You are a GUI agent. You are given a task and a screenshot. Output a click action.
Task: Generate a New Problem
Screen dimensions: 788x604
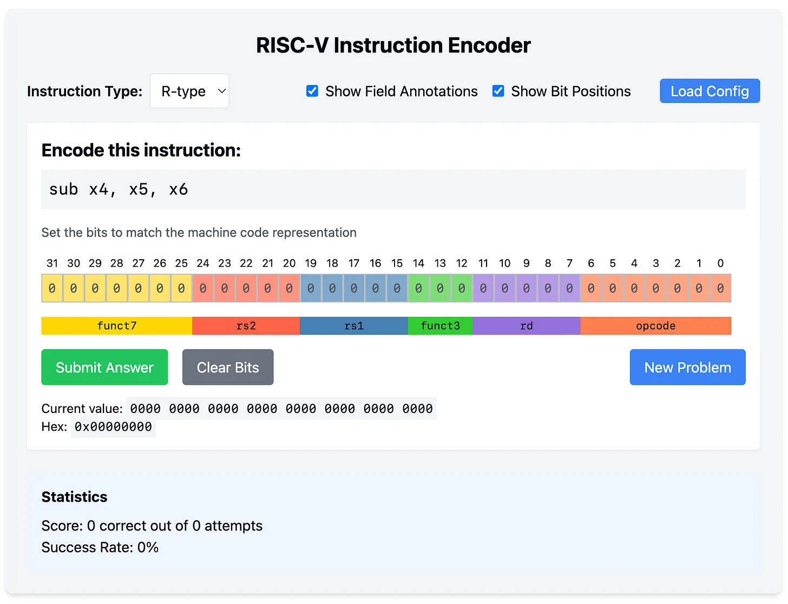(687, 367)
